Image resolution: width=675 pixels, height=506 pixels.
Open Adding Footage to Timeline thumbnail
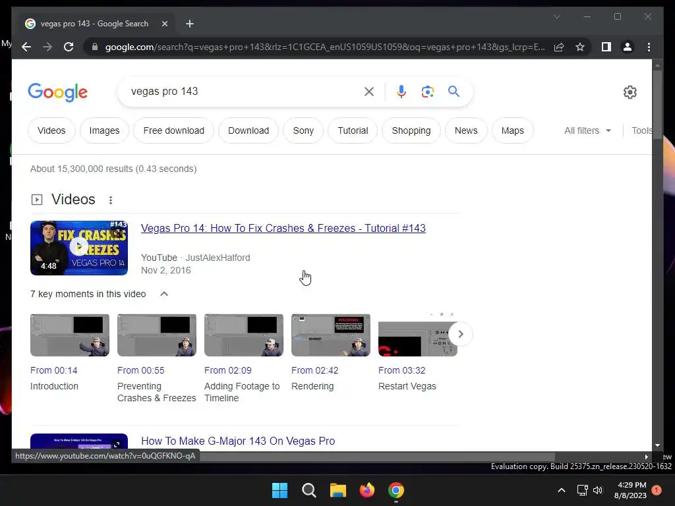pos(244,335)
